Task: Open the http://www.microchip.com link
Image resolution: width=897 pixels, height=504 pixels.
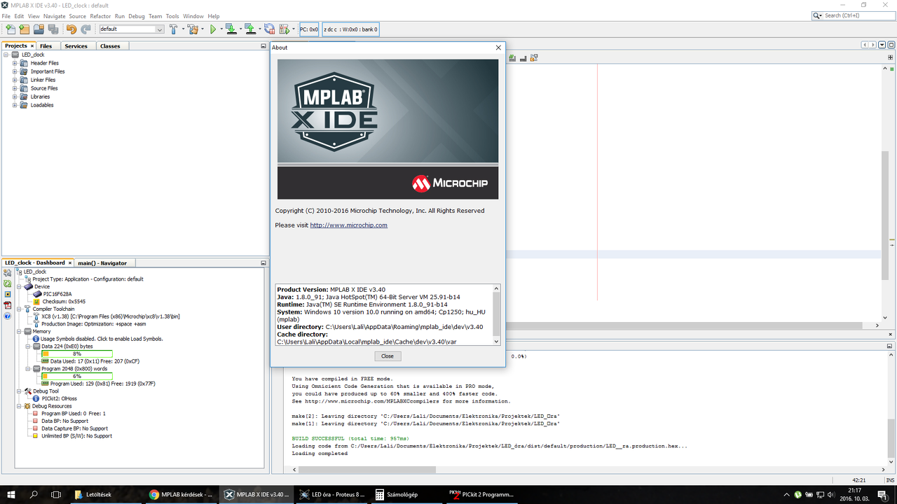Action: pos(349,225)
